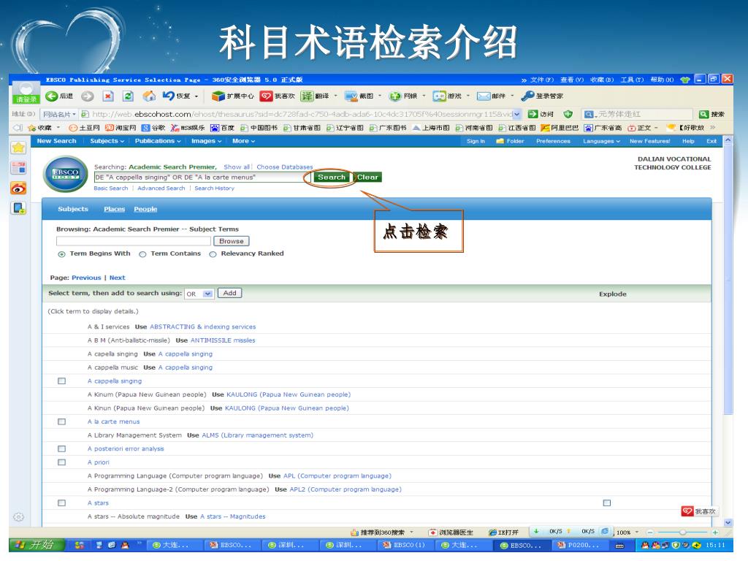Click the screenshot capture toolbar icon
This screenshot has height=561, width=748.
[x=351, y=96]
